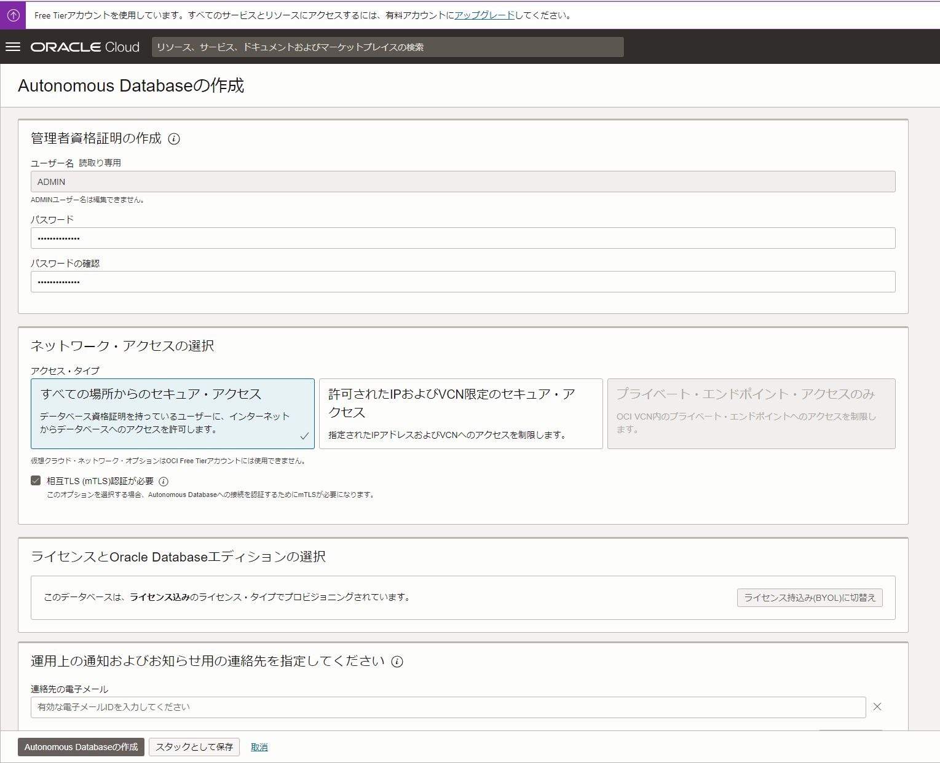Toggle the 相互TLS (mTLS)認証が必要 checkbox
The image size is (940, 763).
tap(36, 480)
